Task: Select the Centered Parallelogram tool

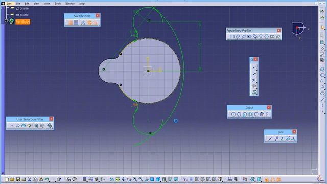Action: click(278, 36)
